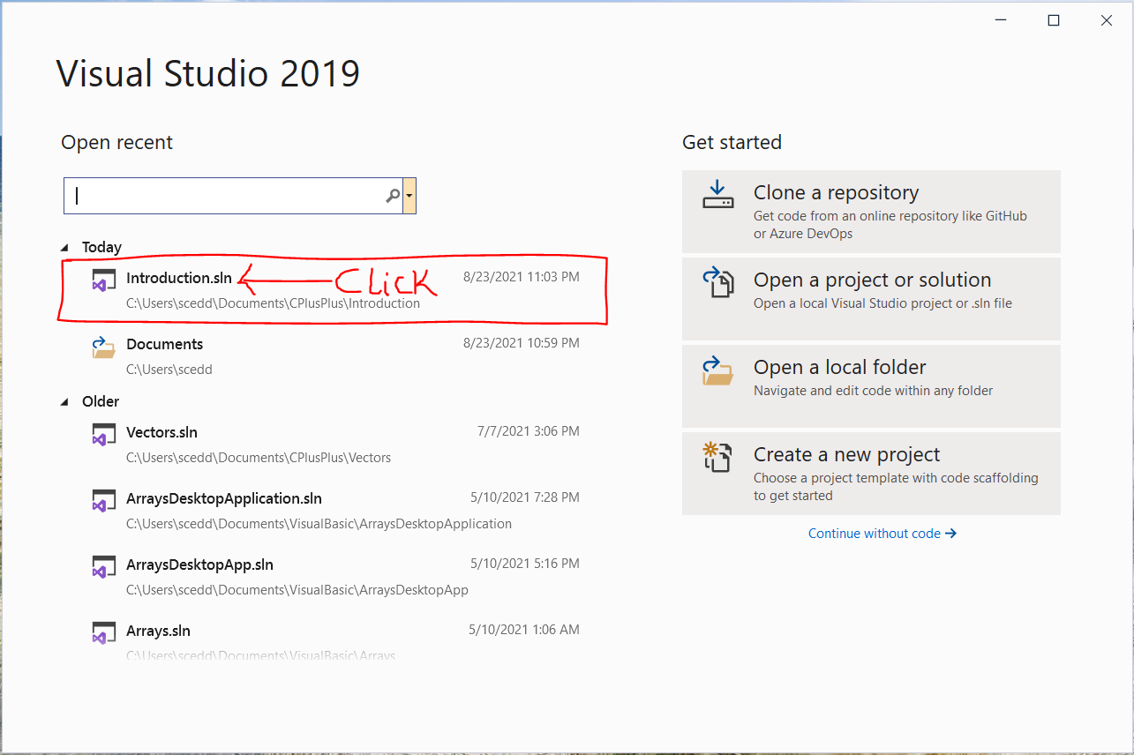Click the Documents folder icon
1134x755 pixels.
coord(104,348)
